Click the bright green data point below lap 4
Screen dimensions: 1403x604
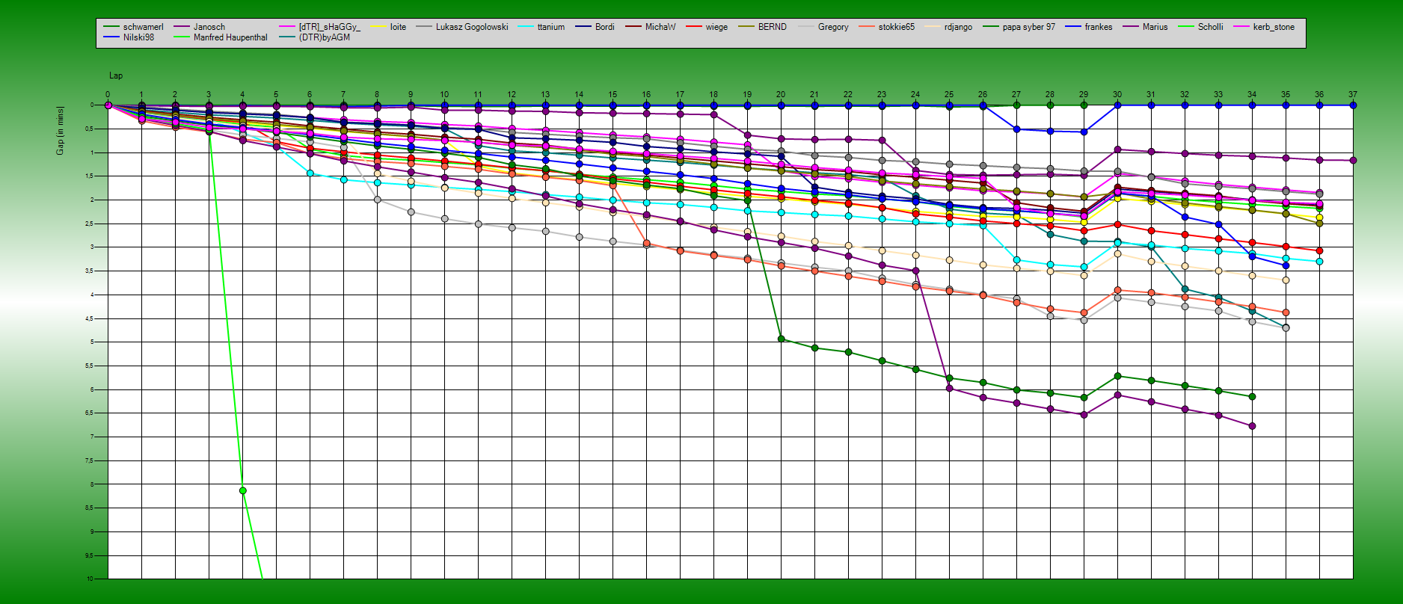242,490
